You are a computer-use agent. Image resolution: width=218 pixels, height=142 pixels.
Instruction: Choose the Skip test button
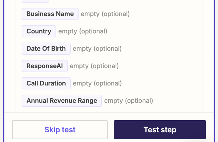click(60, 130)
